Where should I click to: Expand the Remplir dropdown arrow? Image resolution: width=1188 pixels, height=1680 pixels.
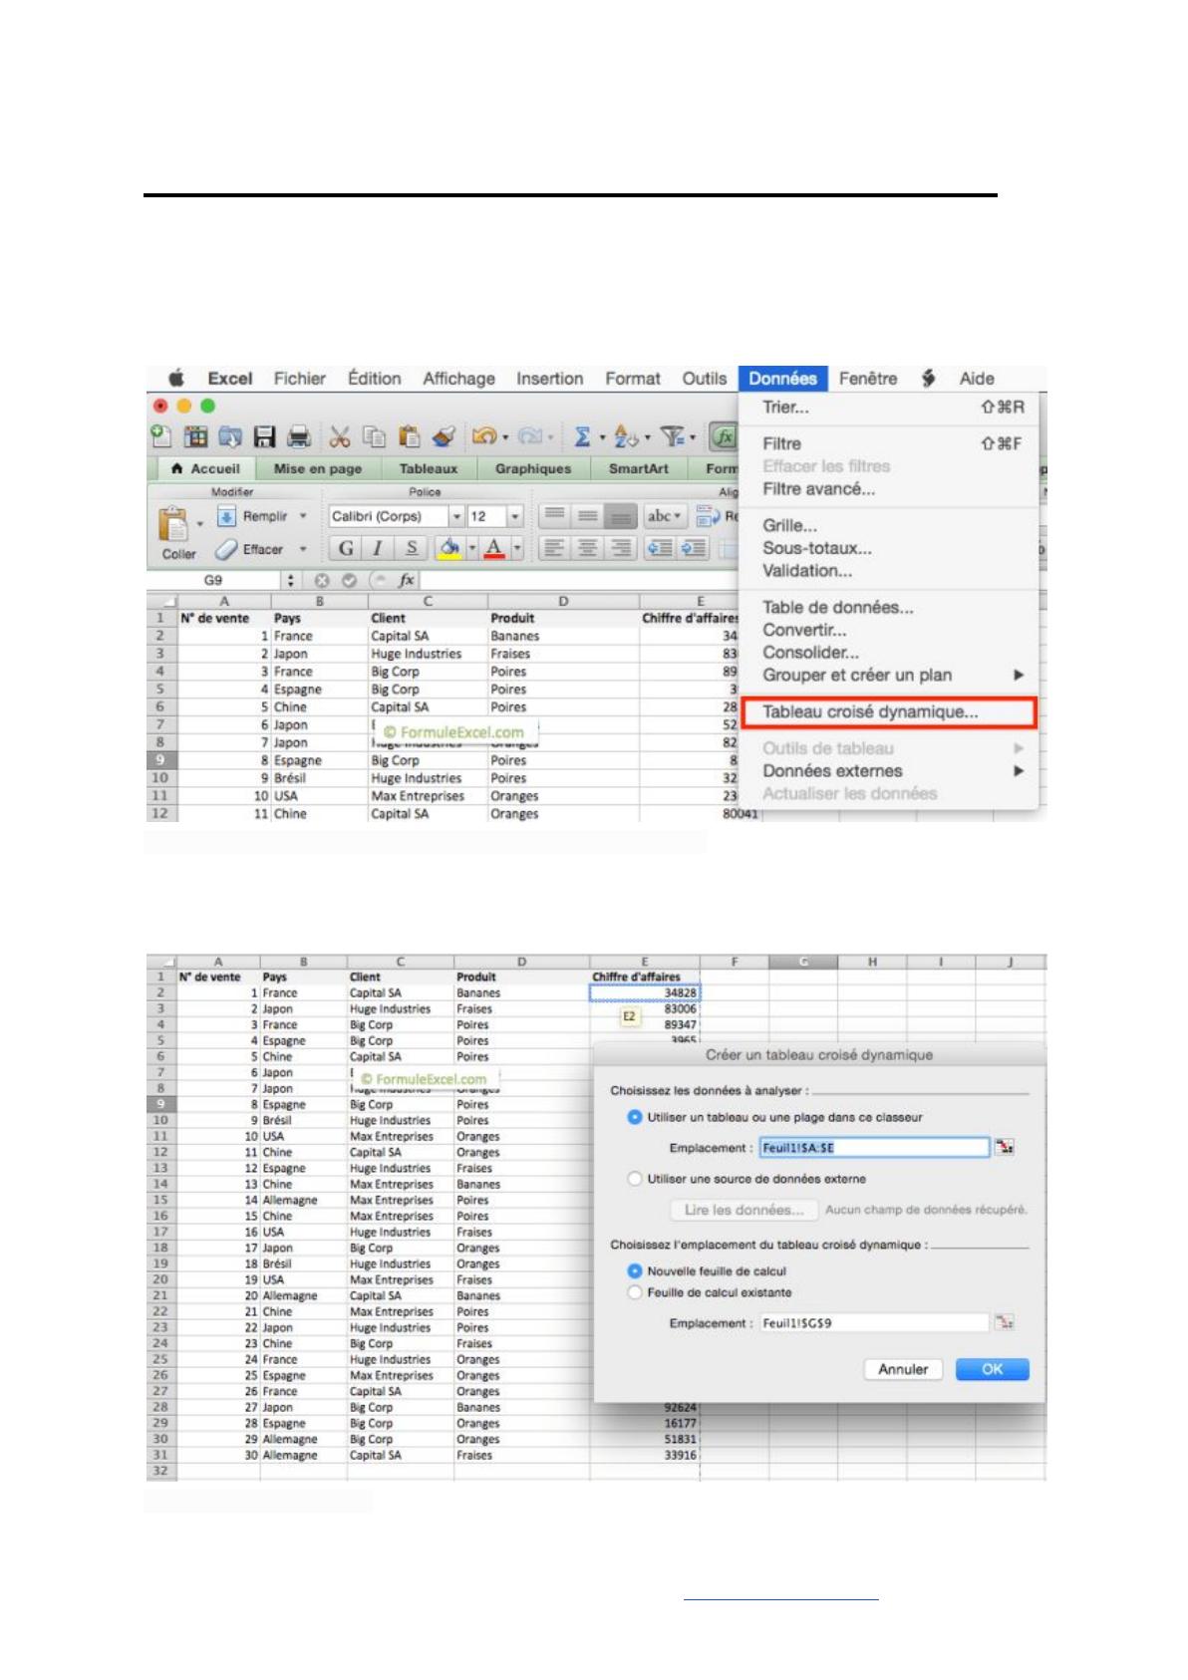click(302, 516)
